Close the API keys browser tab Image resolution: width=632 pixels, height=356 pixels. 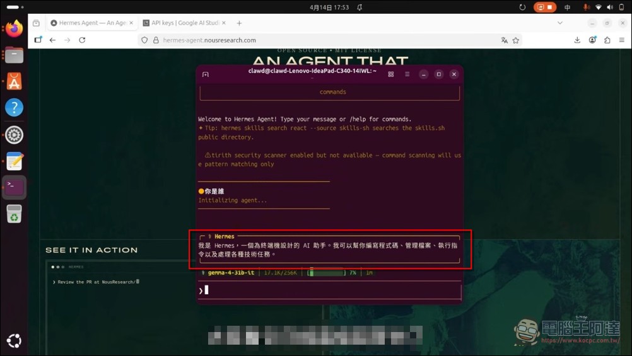point(224,23)
